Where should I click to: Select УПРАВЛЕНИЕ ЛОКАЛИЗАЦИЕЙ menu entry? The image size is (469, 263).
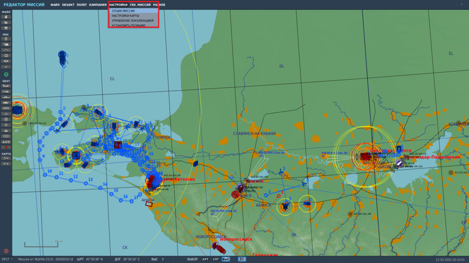pyautogui.click(x=133, y=21)
